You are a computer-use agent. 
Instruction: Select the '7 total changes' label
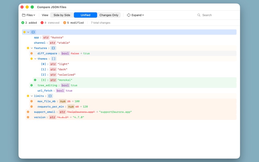[101, 23]
